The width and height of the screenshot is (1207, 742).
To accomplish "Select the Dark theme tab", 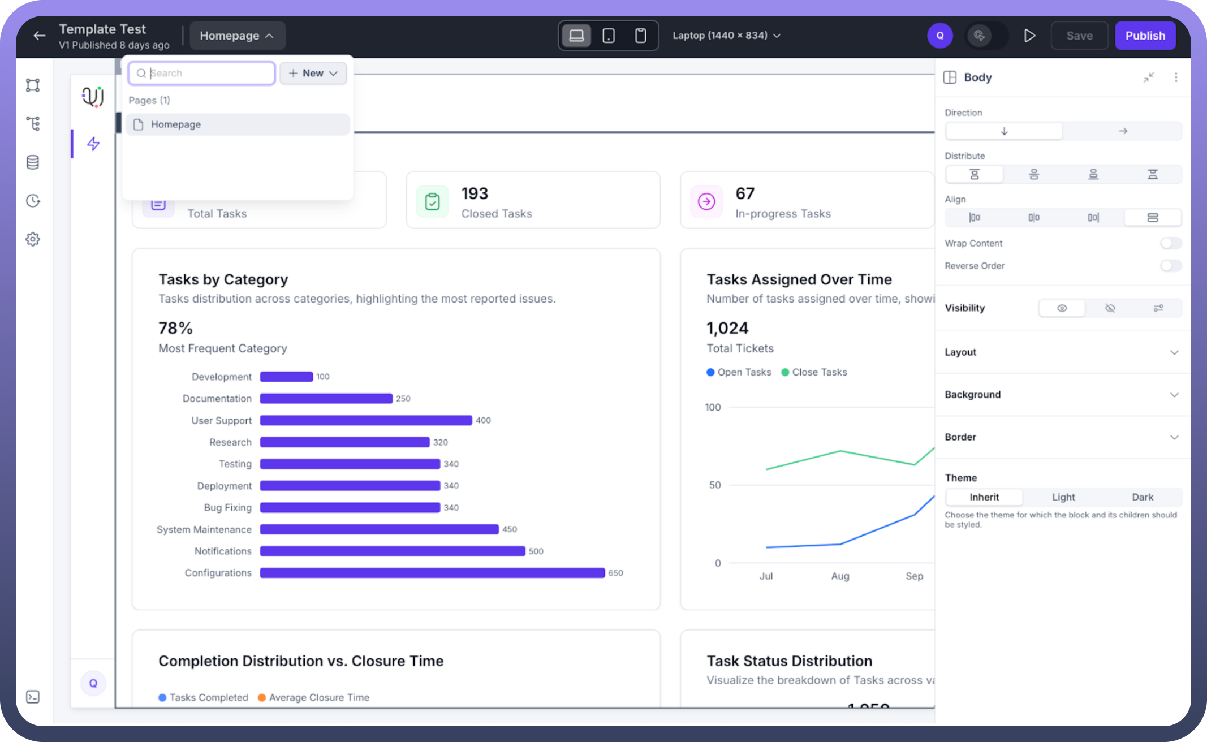I will click(1142, 497).
